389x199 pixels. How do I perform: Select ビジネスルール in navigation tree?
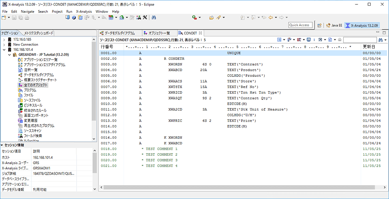click(33, 106)
